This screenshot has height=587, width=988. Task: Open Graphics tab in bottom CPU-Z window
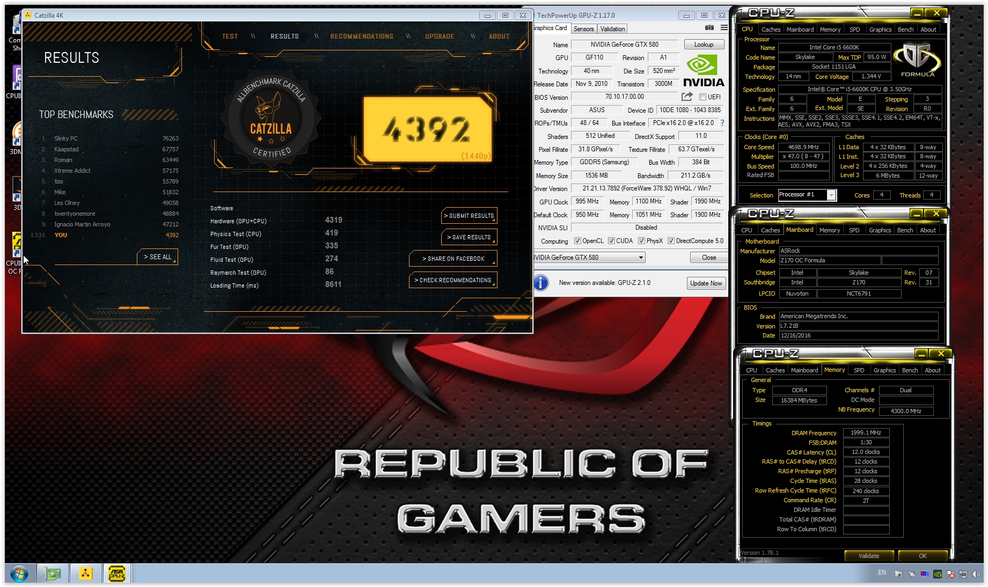click(884, 370)
